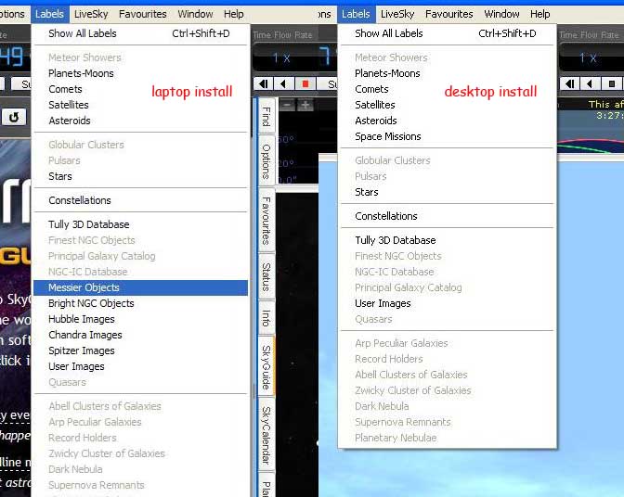Viewport: 624px width, 497px height.
Task: Open Favourites menu in the laptop install window
Action: (x=142, y=14)
